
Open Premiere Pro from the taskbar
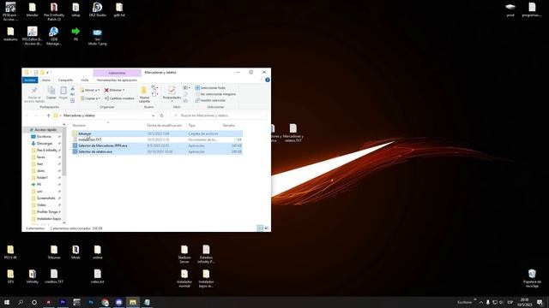pyautogui.click(x=63, y=302)
